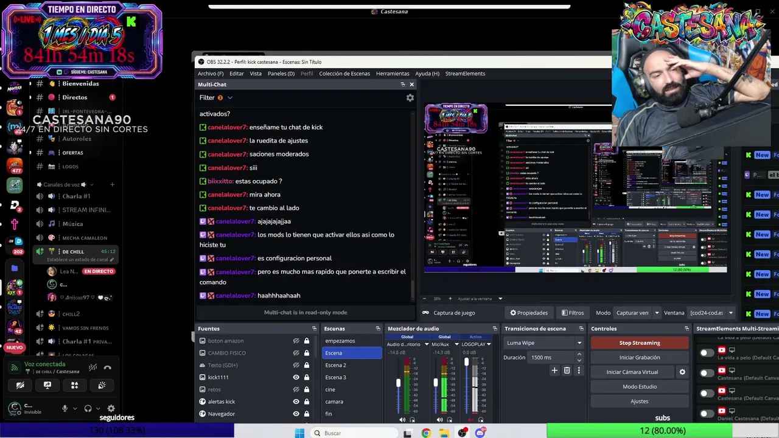Close the Multi-Chat dock

pos(411,85)
